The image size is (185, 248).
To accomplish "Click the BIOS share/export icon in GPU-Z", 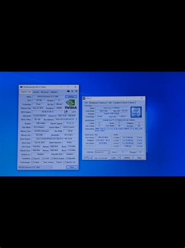I will coord(66,112).
